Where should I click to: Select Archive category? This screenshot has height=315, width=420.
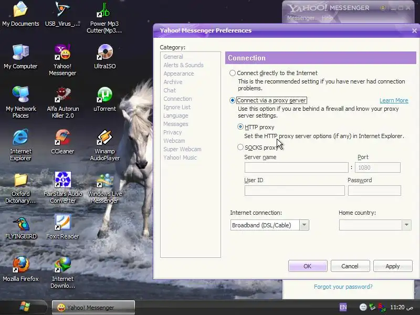[x=173, y=82]
